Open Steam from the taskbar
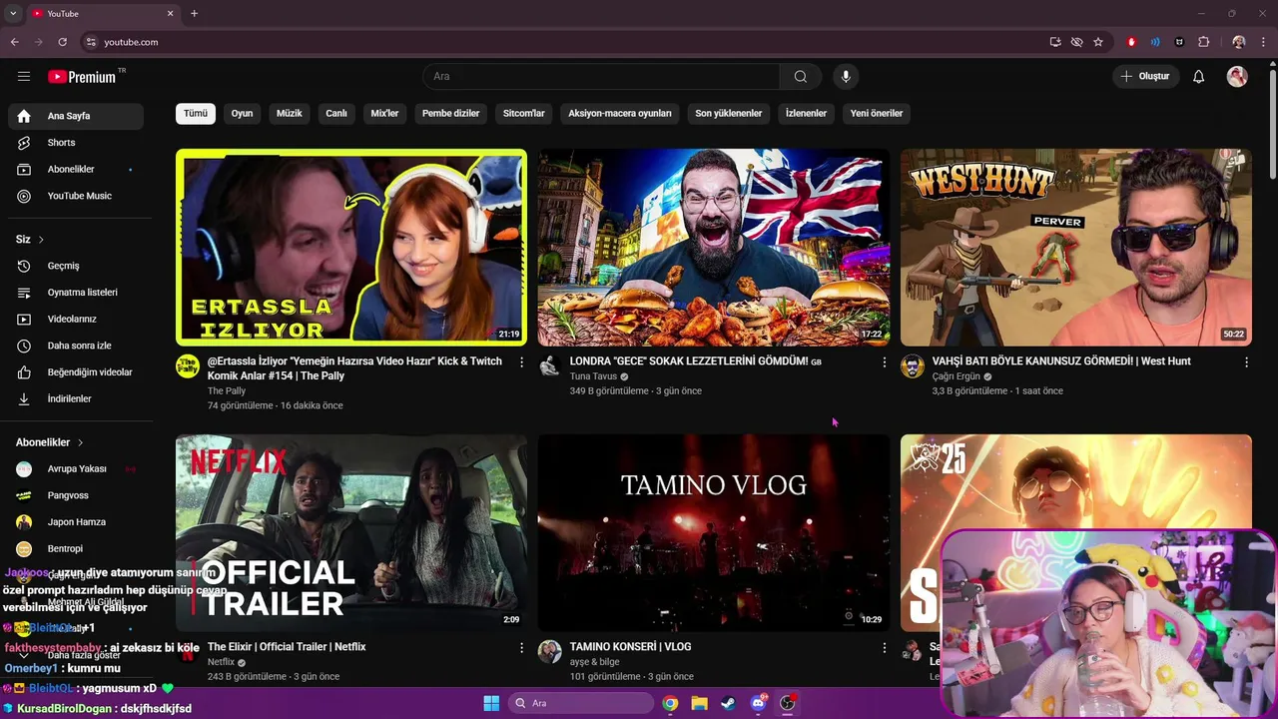 coord(728,703)
